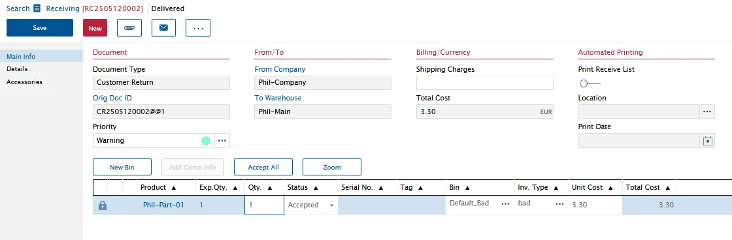Open the Default_Bad bin lookup ellipsis
Viewport: 732px width, 240px height.
(506, 205)
